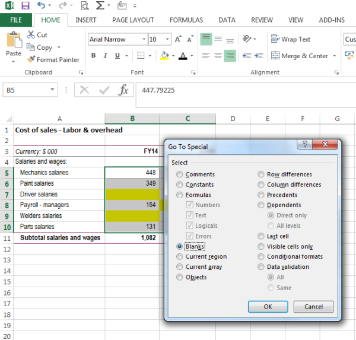Click cell B7 next to Driver salaries
This screenshot has width=356, height=340.
click(x=132, y=194)
